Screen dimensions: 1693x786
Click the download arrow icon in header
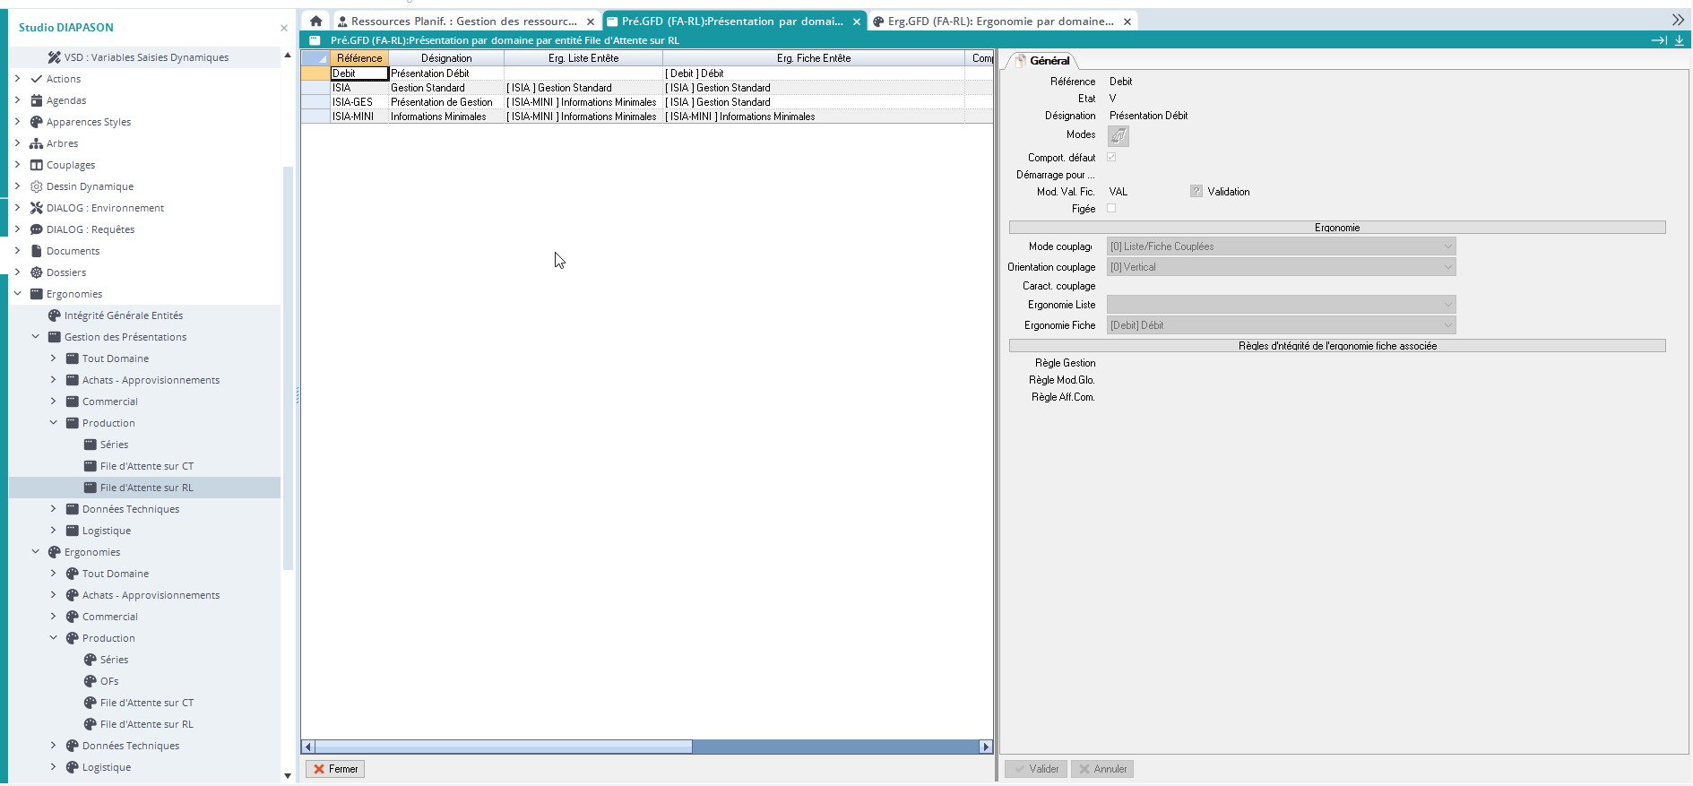coord(1680,40)
